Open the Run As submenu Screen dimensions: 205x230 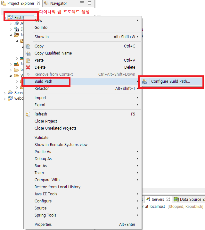[x=41, y=166]
